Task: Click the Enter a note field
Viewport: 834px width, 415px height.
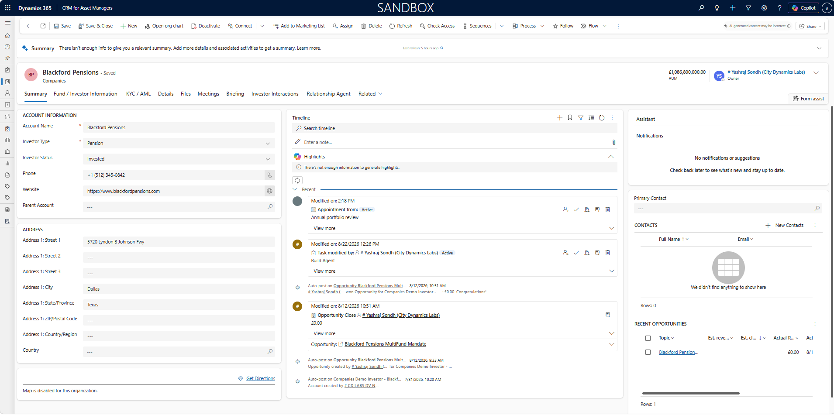Action: click(x=452, y=142)
